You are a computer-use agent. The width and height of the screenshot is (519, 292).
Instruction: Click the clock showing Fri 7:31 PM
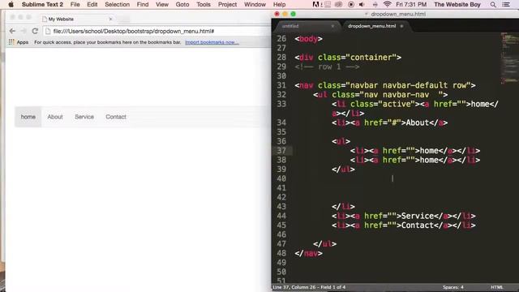(411, 4)
